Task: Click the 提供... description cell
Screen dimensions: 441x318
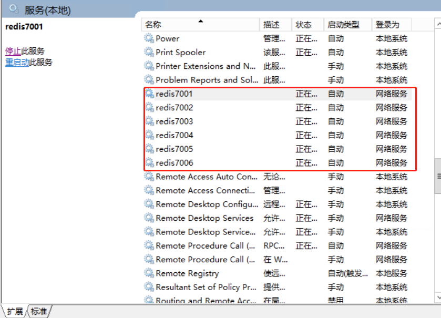Action: point(274,287)
